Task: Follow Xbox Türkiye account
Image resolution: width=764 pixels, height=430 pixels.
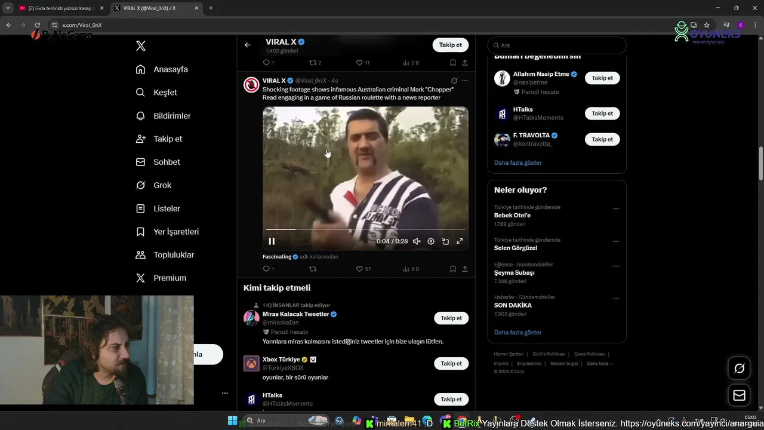Action: coord(451,364)
